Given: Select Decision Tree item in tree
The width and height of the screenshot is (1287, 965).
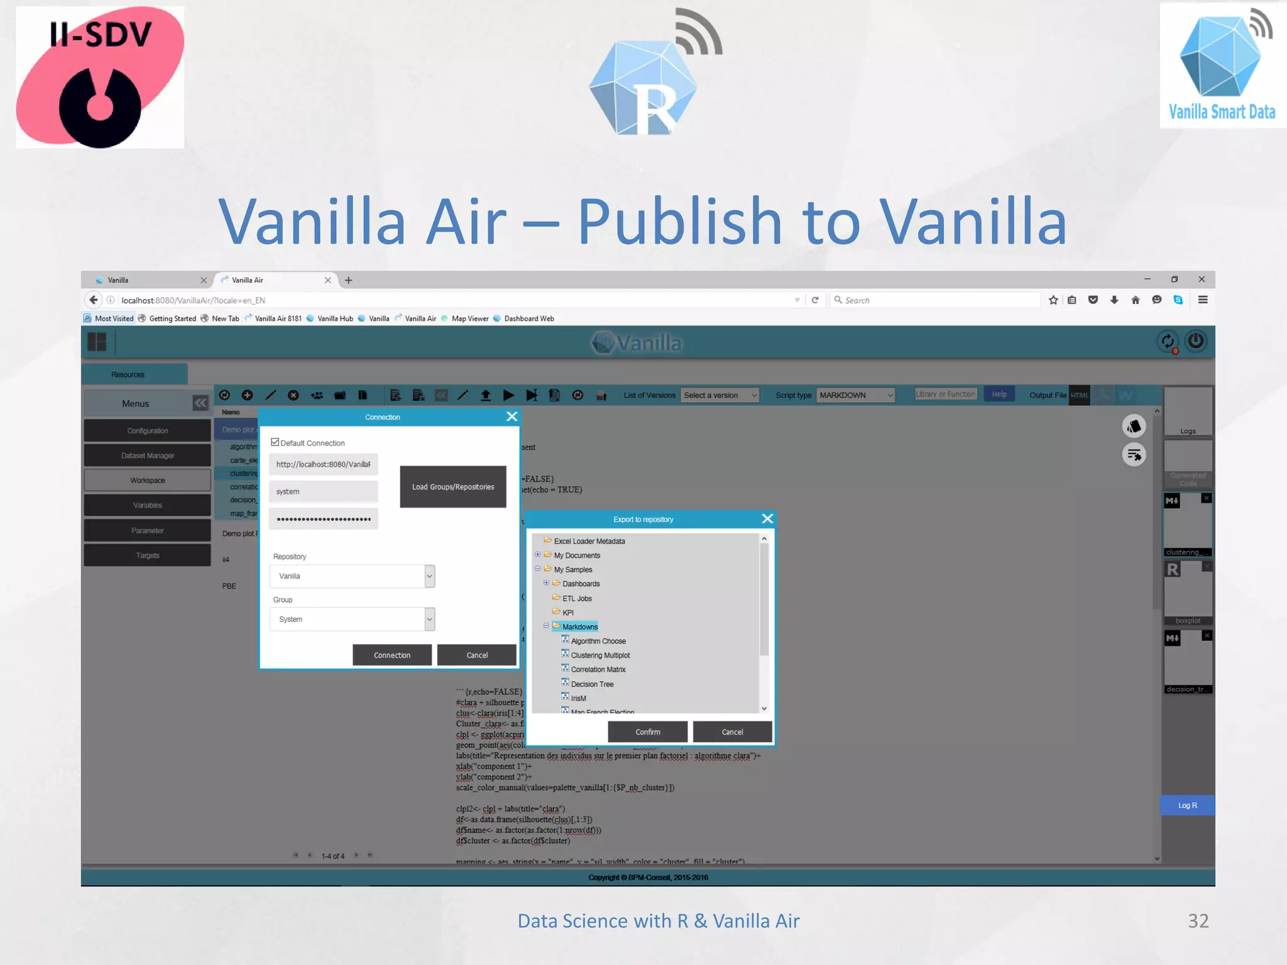Looking at the screenshot, I should click(587, 684).
